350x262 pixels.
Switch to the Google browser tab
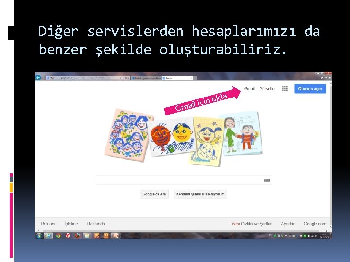pos(177,78)
